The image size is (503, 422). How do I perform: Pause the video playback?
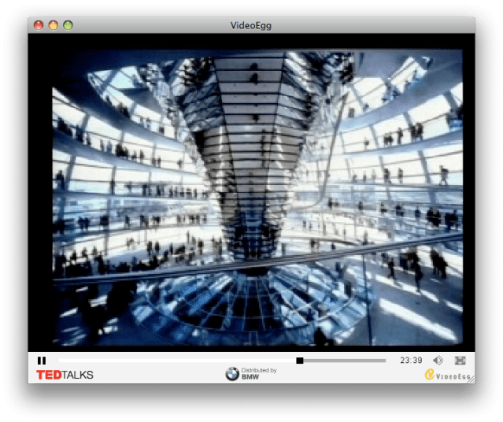tap(42, 361)
